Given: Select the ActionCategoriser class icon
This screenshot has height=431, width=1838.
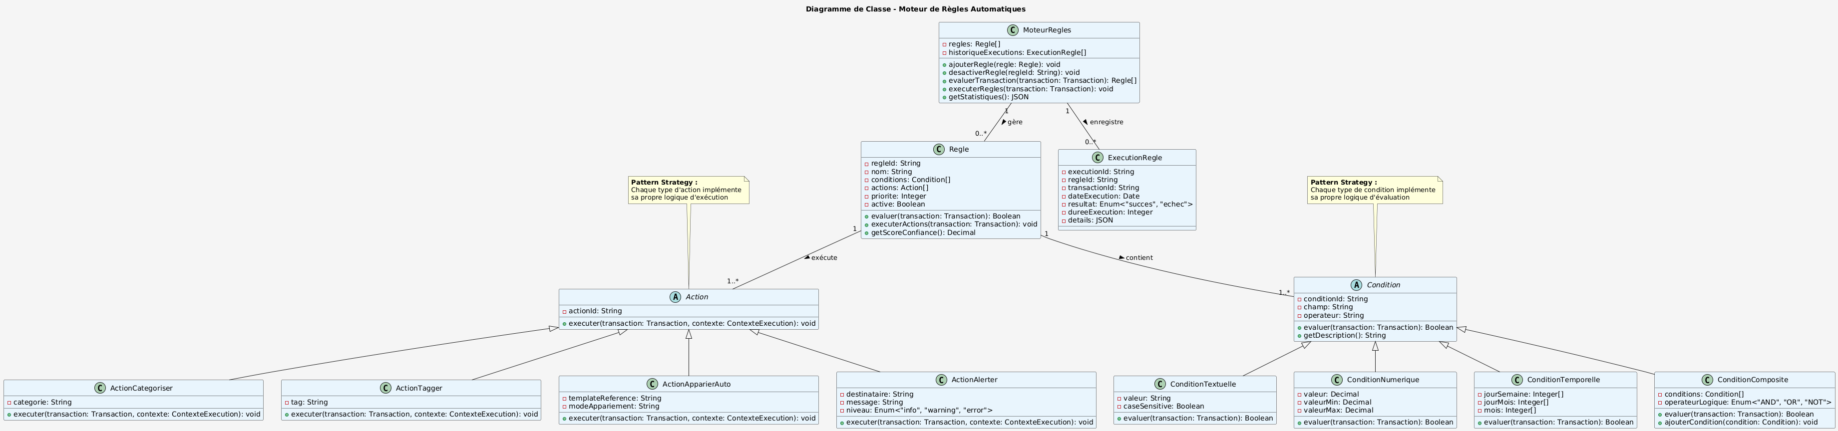Looking at the screenshot, I should (x=100, y=388).
